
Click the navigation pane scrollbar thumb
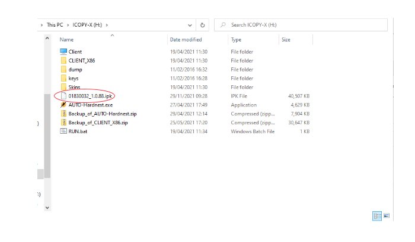pos(47,136)
